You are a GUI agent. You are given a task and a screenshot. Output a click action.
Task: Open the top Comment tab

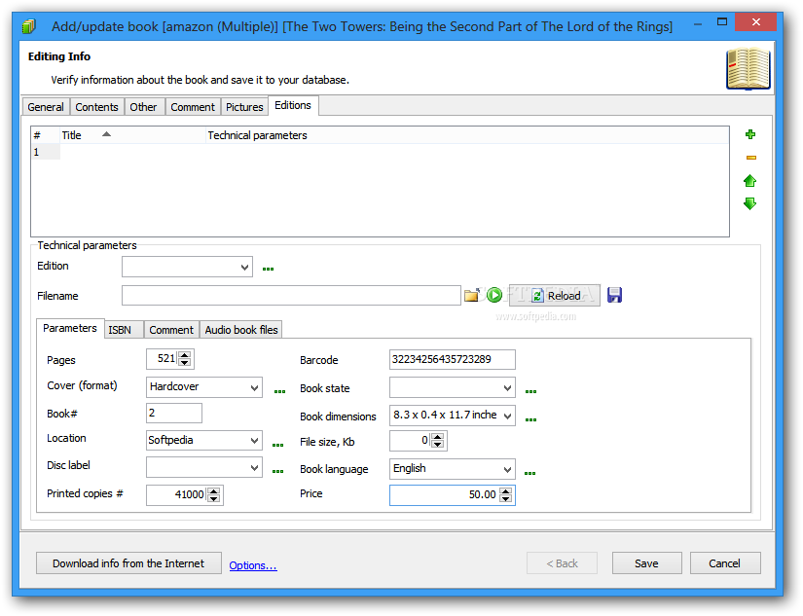[193, 107]
